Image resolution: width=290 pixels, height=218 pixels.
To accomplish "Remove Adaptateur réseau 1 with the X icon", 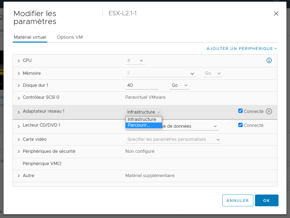I will (x=269, y=111).
